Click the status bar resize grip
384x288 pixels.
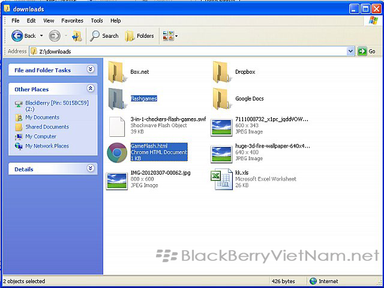[x=380, y=282]
